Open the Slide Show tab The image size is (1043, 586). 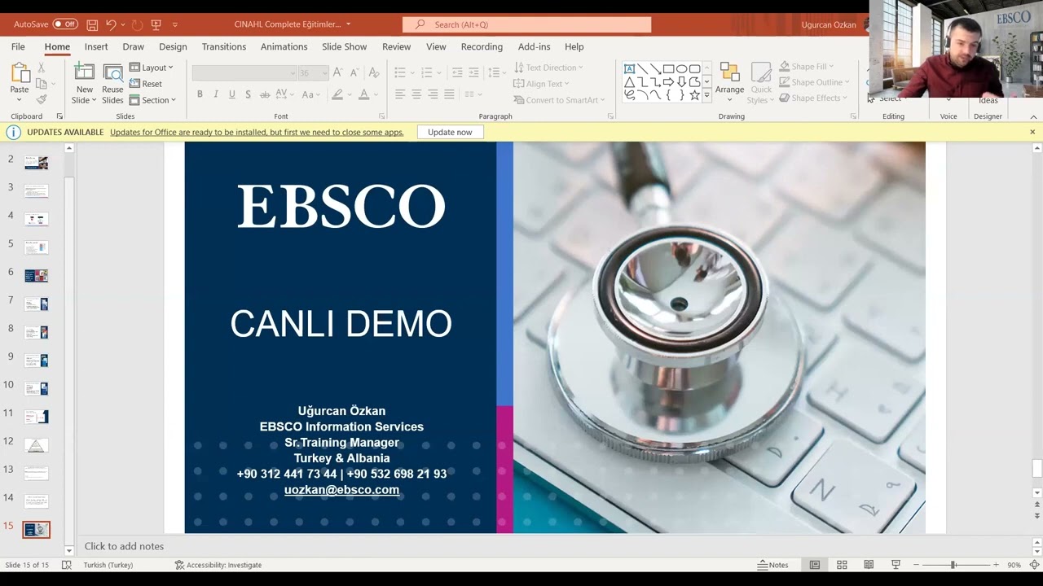(344, 46)
